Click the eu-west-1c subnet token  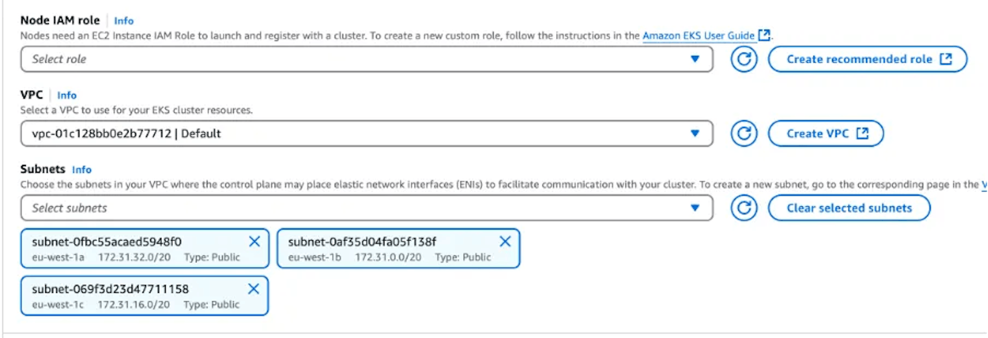pyautogui.click(x=145, y=296)
